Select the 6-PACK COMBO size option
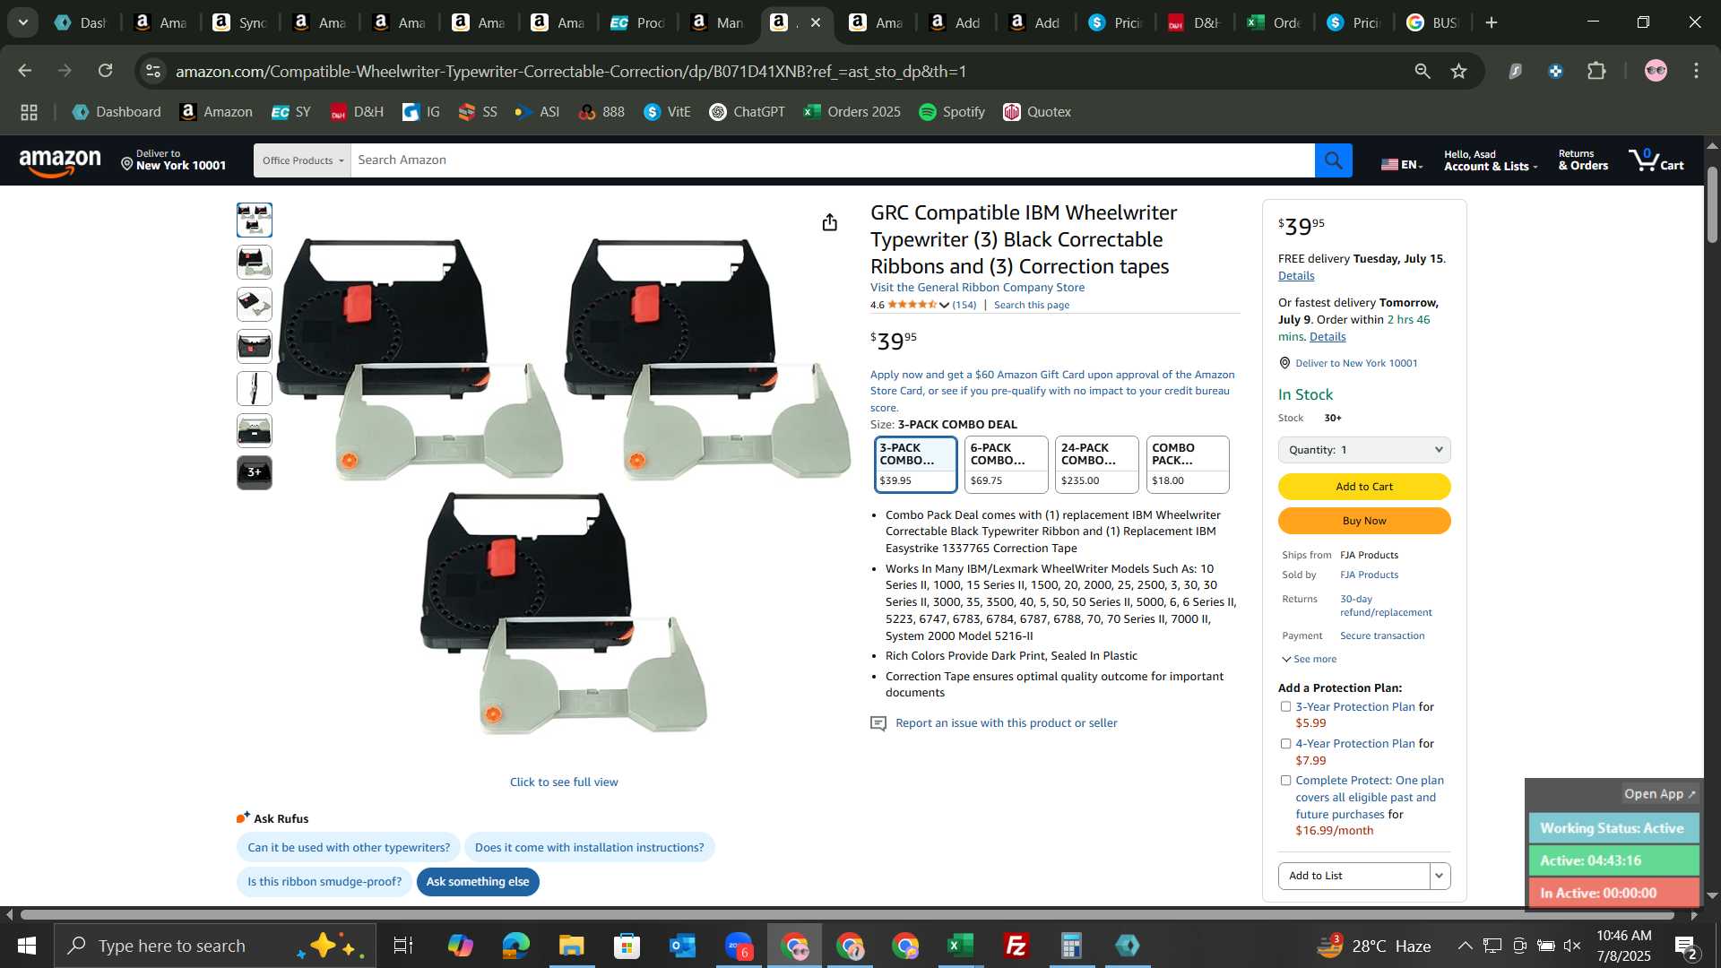Viewport: 1721px width, 968px height. click(1006, 464)
